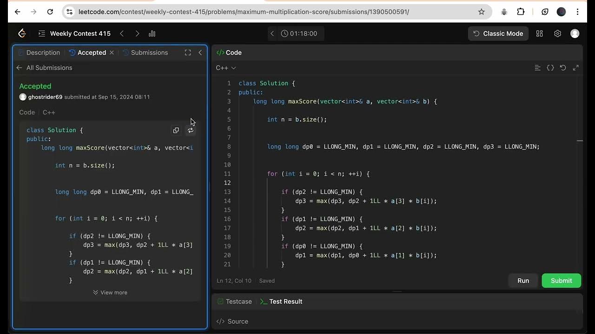Click the Run button

pos(523,281)
